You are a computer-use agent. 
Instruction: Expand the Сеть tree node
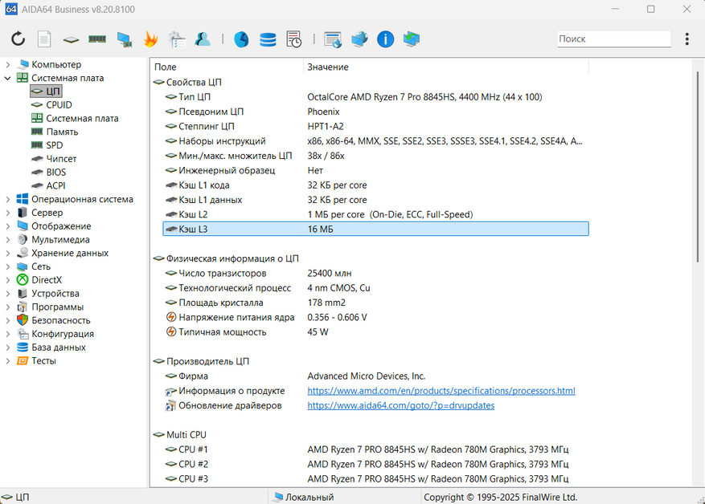tap(8, 266)
